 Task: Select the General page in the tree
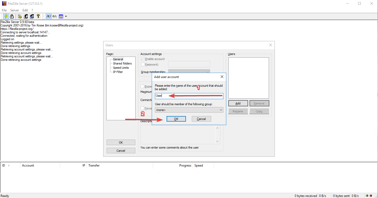(x=118, y=59)
